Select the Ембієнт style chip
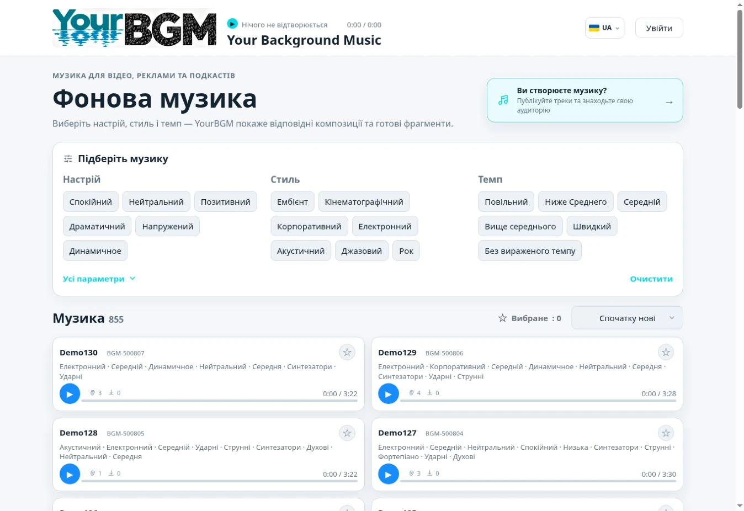The height and width of the screenshot is (511, 744). point(293,202)
